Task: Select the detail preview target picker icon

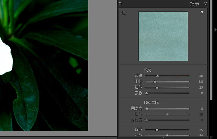Action: pos(124,13)
